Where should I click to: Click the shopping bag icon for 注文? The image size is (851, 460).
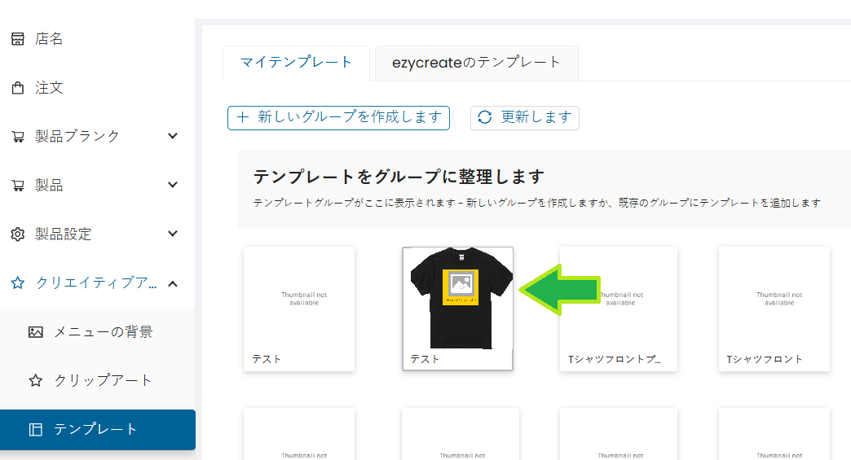click(x=17, y=88)
